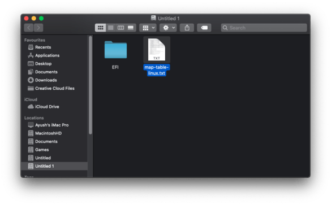Switch to list view mode

coord(110,28)
